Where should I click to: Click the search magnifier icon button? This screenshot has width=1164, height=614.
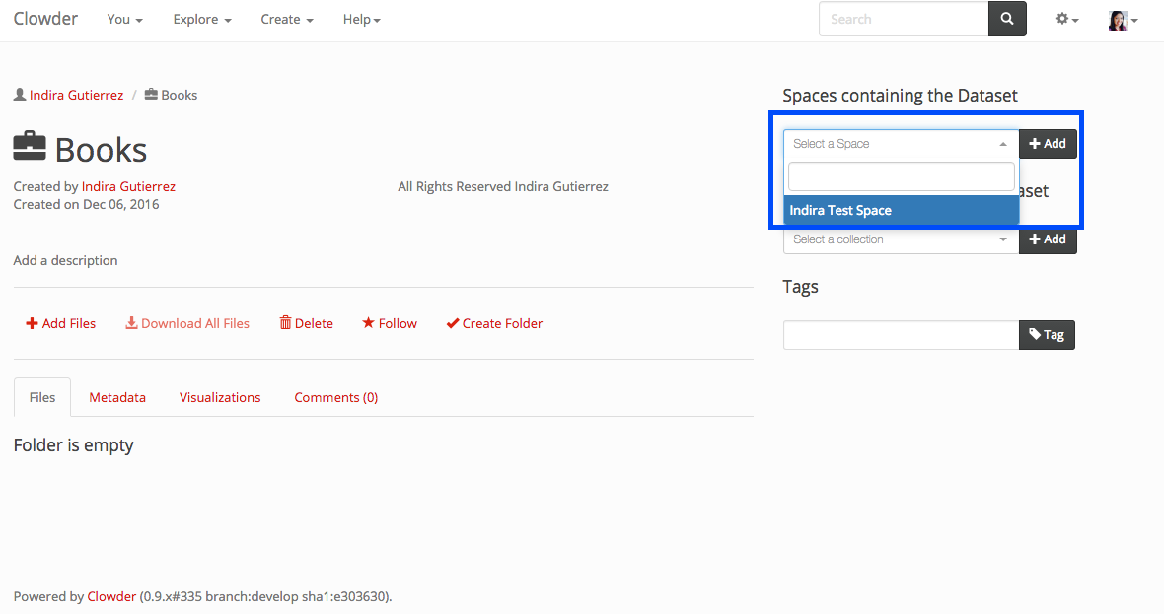click(1006, 19)
